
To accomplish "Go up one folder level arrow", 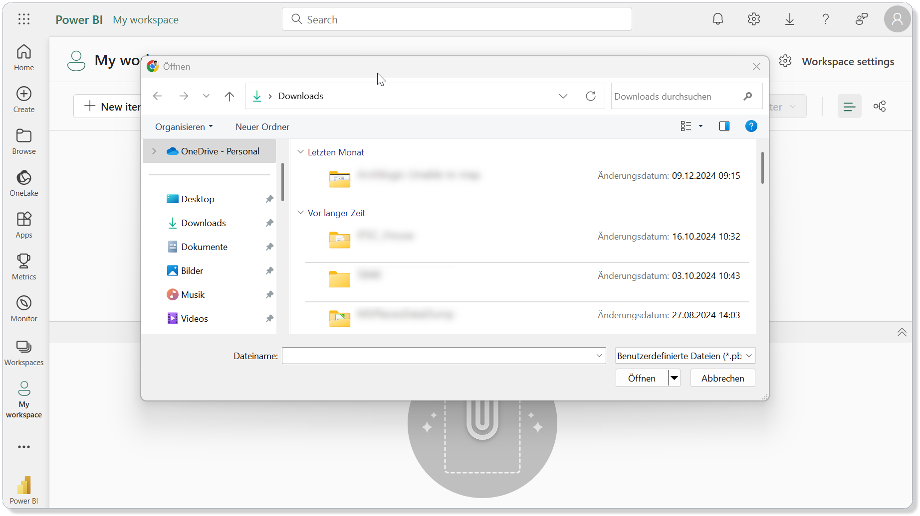I will coord(230,96).
